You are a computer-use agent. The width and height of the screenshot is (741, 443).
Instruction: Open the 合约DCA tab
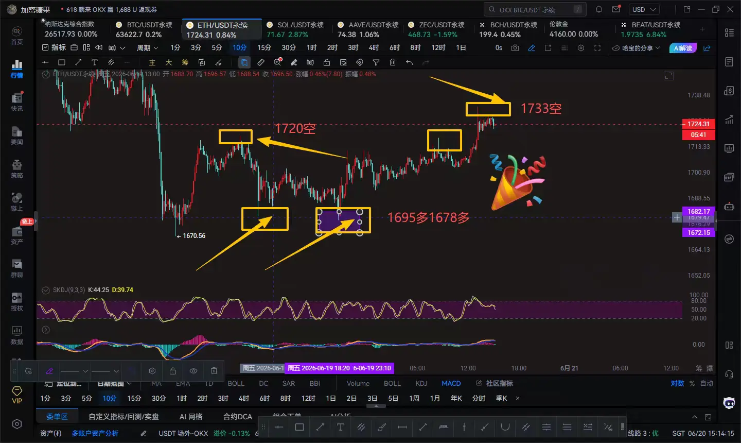pyautogui.click(x=238, y=416)
